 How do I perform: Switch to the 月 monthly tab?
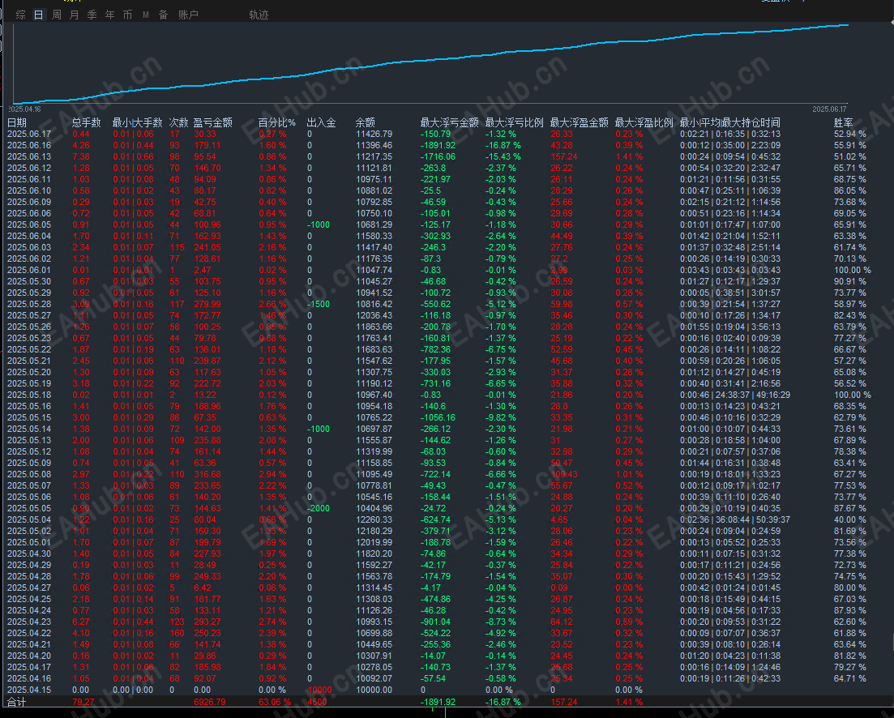point(75,15)
